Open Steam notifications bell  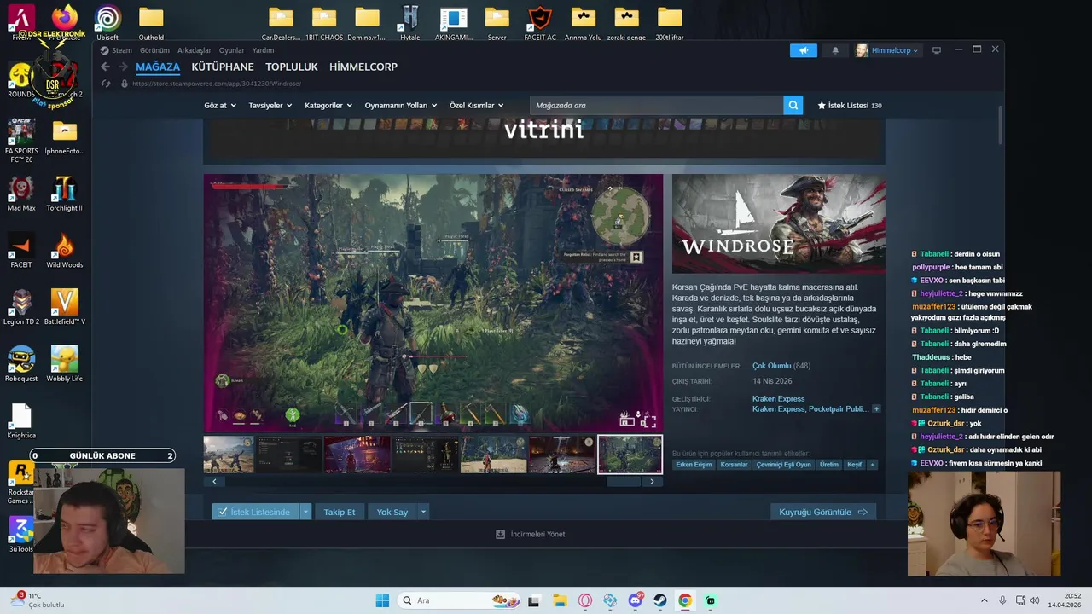835,50
